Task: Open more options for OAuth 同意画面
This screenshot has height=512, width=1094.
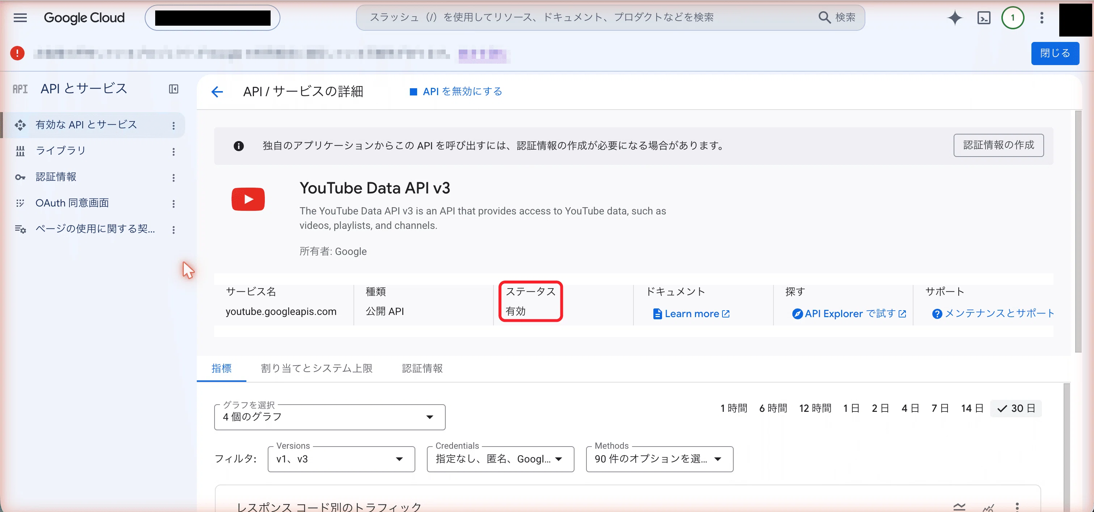Action: (173, 204)
